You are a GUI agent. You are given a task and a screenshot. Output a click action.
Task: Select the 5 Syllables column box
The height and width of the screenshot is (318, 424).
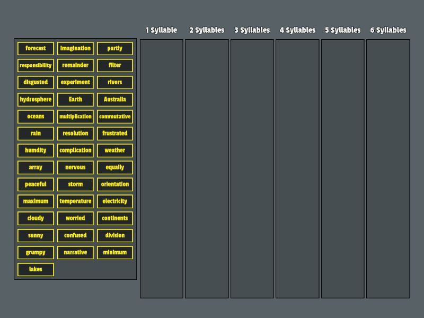click(343, 169)
